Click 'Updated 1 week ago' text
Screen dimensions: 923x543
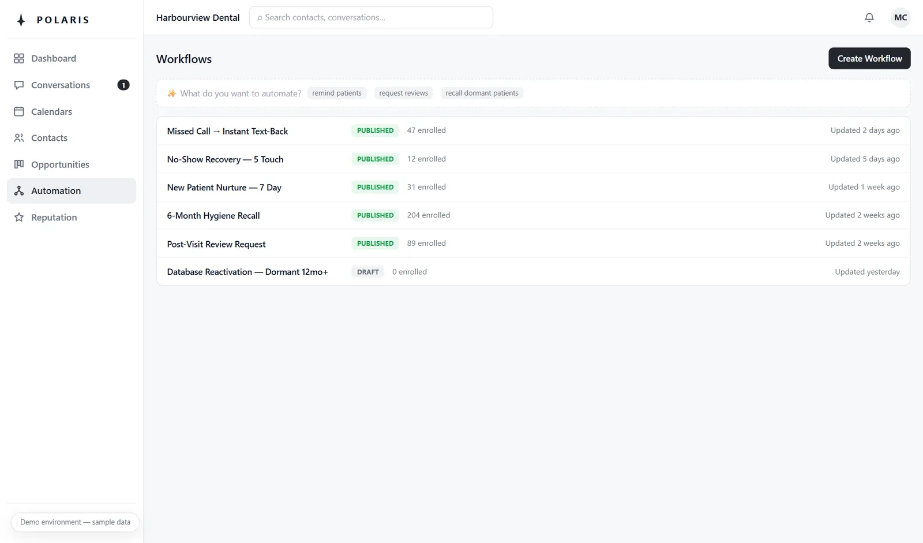point(864,187)
